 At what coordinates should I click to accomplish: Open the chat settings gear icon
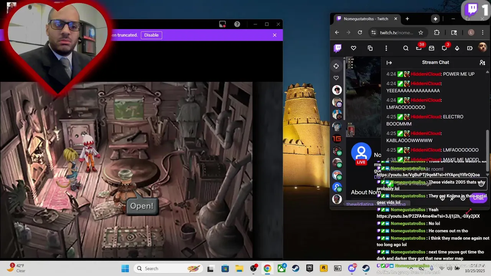click(x=463, y=198)
